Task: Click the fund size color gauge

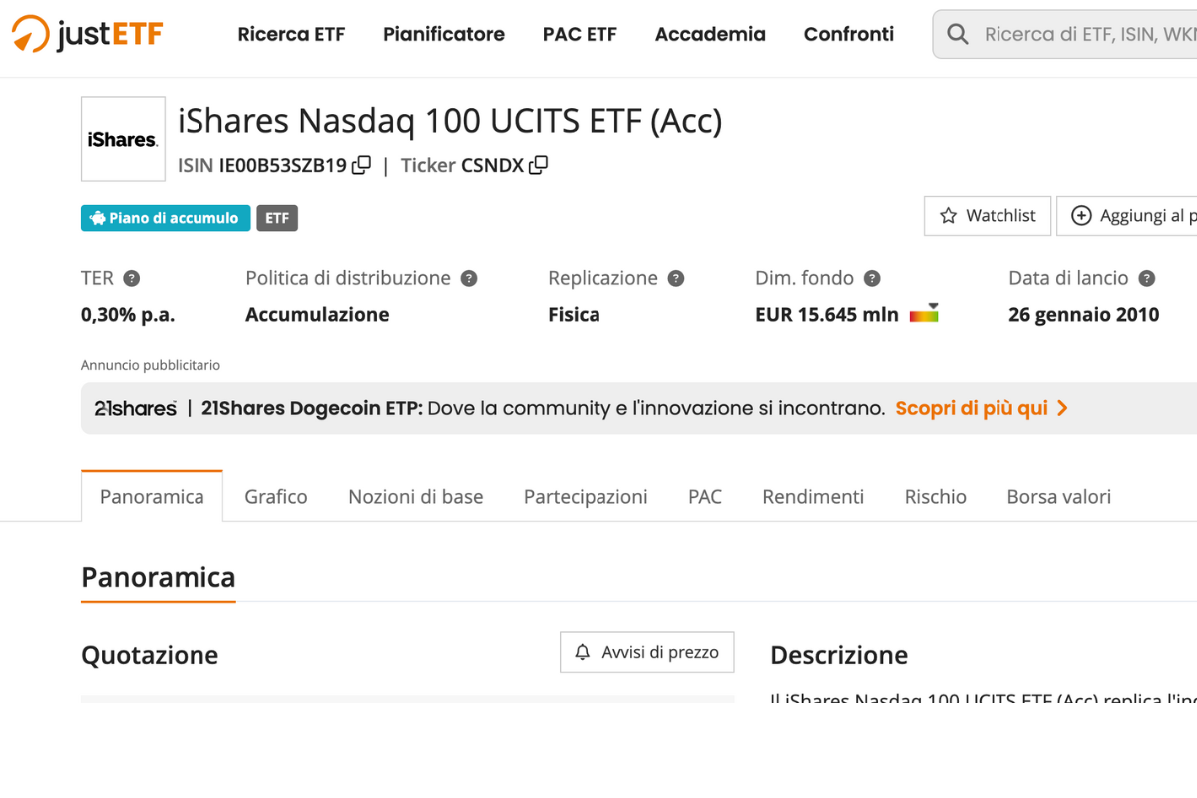Action: [924, 314]
